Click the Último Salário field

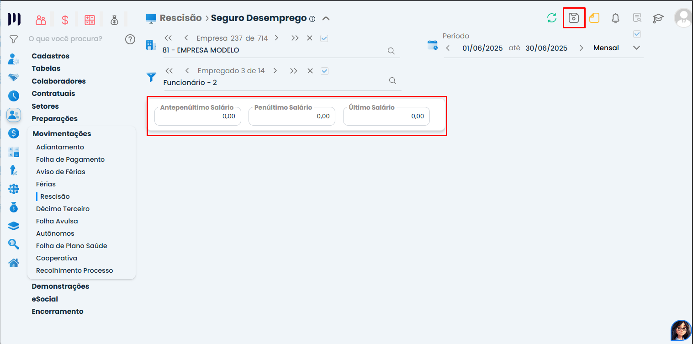[x=386, y=116]
